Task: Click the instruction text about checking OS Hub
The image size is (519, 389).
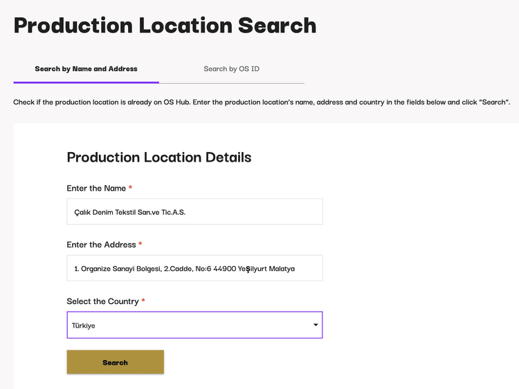Action: [262, 102]
